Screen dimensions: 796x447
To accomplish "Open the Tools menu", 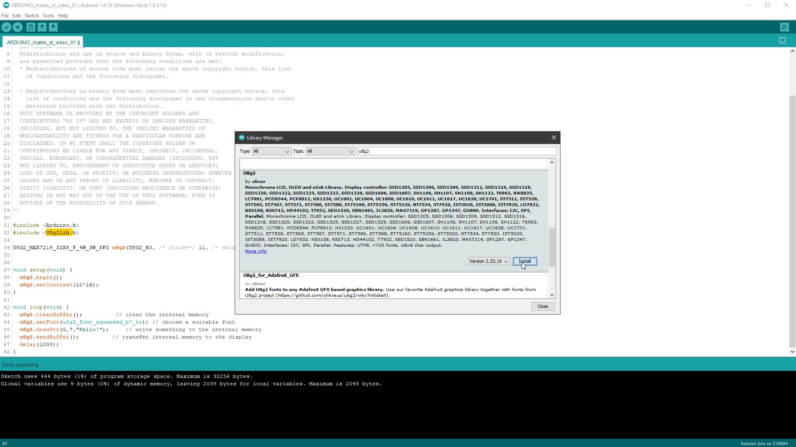I will point(48,16).
